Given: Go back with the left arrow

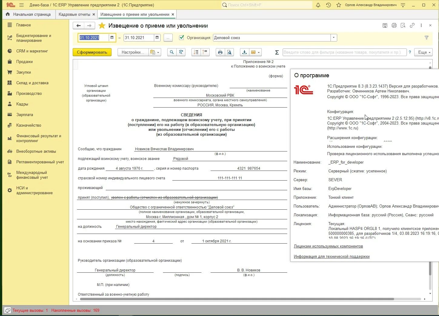Looking at the screenshot, I should click(x=78, y=26).
